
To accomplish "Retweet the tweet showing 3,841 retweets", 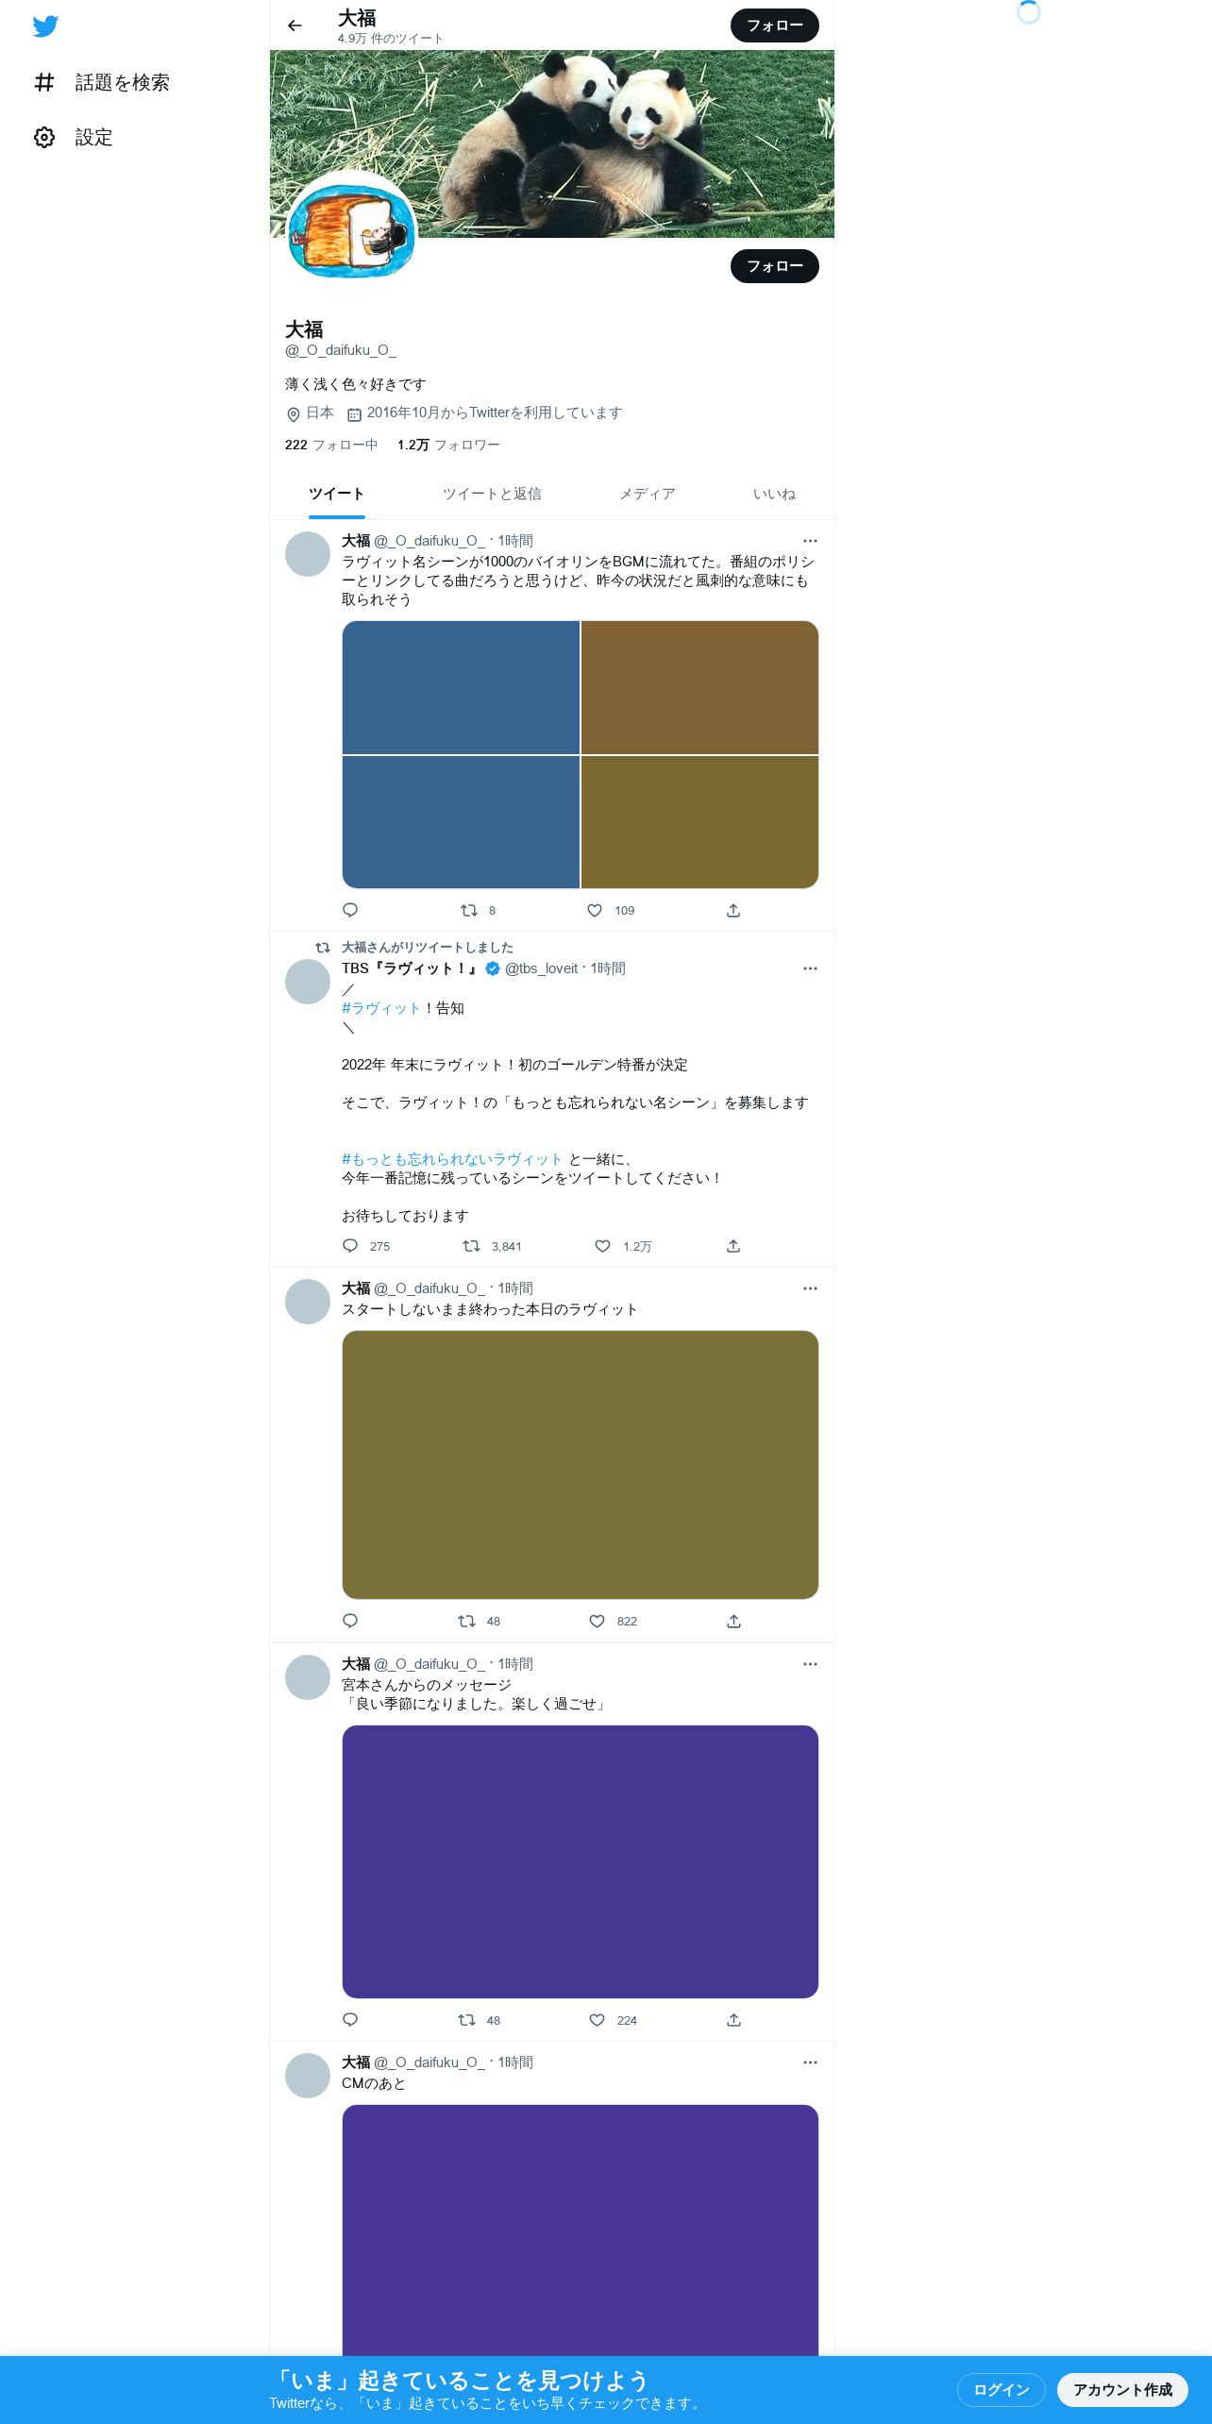I will coord(471,1246).
